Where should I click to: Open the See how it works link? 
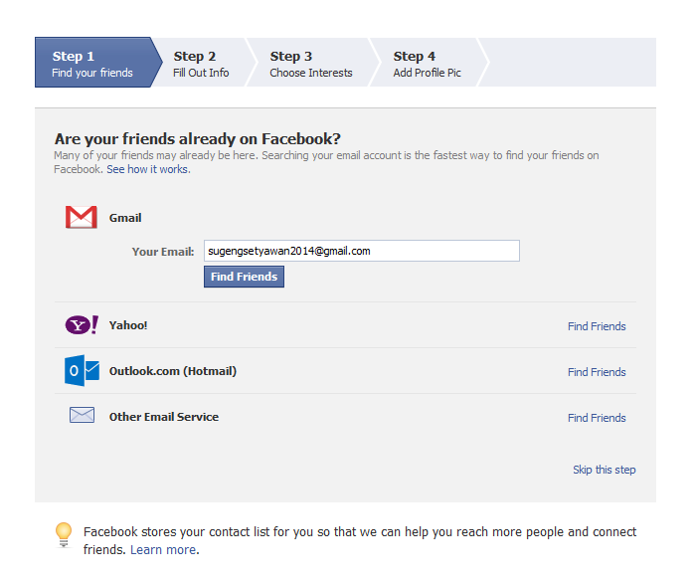click(148, 169)
